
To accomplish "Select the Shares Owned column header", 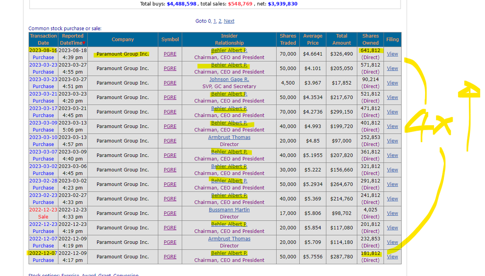I will tap(370, 40).
